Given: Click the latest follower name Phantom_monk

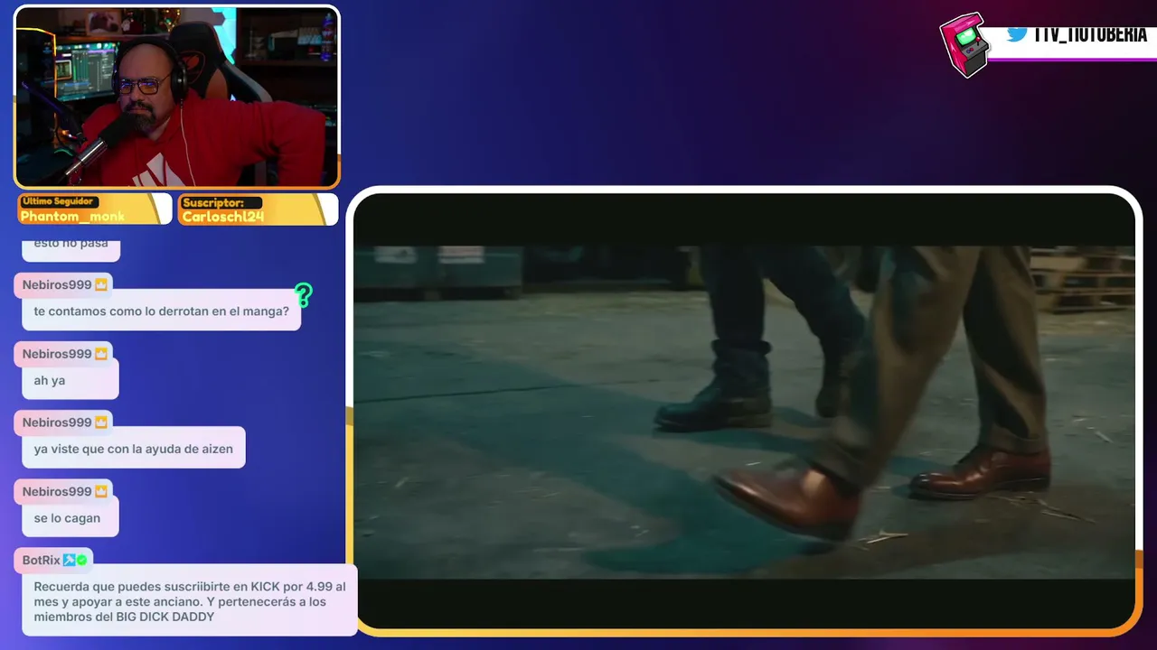Looking at the screenshot, I should pos(72,217).
